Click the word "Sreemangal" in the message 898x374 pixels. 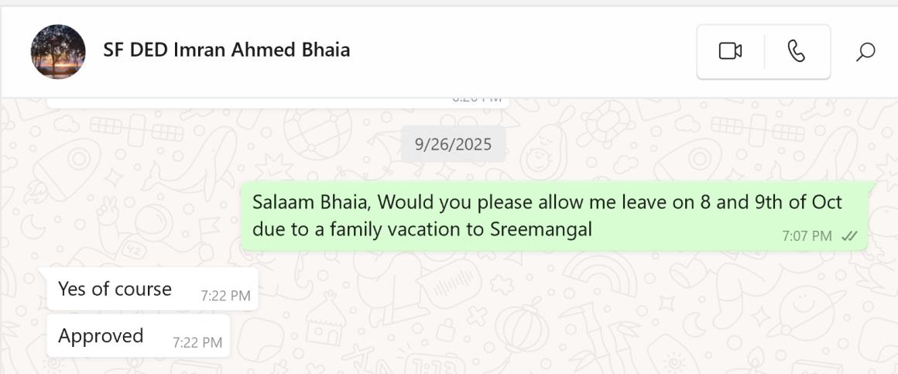coord(540,229)
